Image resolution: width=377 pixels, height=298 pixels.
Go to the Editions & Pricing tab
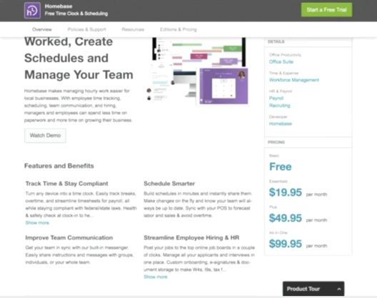tap(179, 29)
